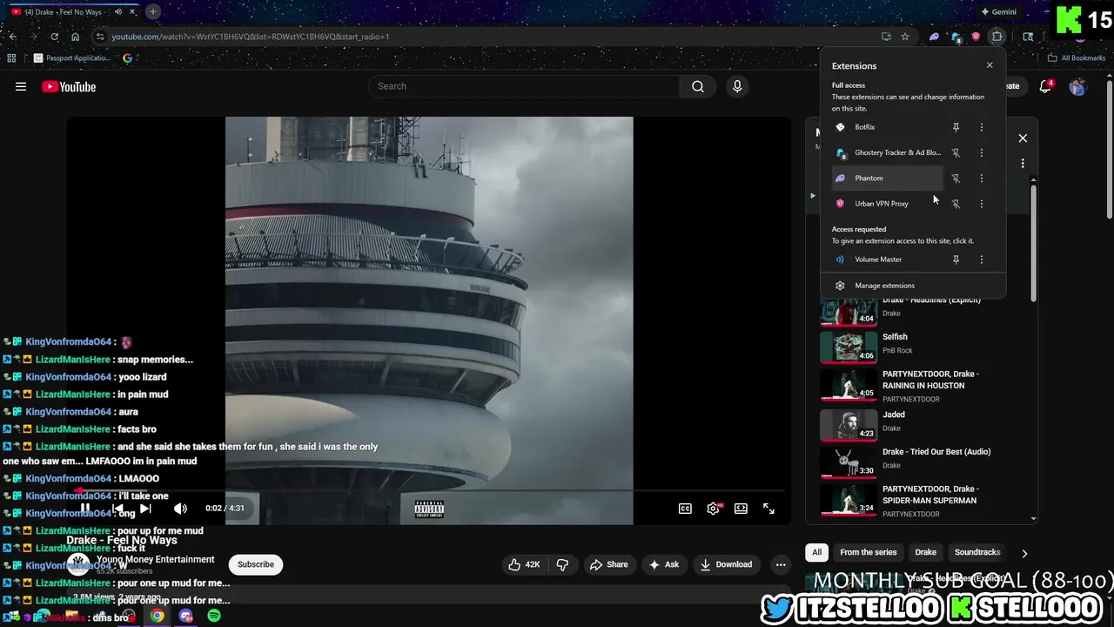This screenshot has width=1114, height=627.
Task: Click the YouTube search input field
Action: [525, 86]
